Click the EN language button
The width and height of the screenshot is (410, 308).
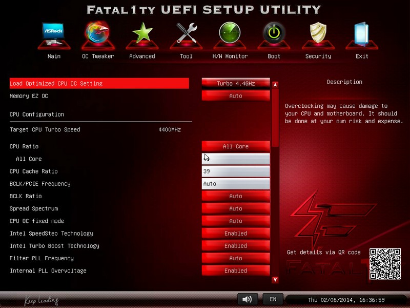click(x=273, y=299)
